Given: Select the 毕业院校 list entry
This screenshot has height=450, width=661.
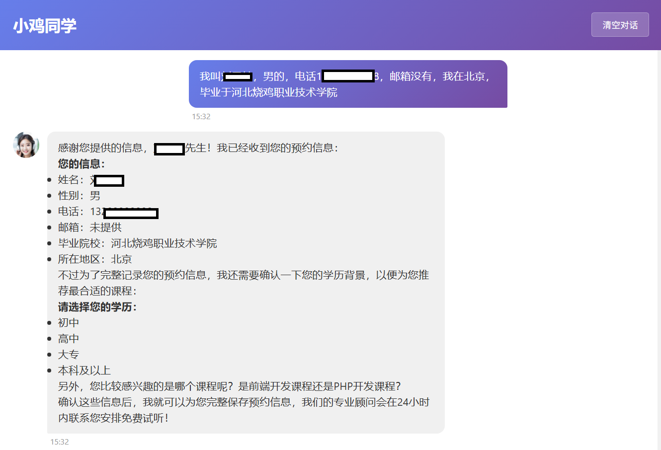Looking at the screenshot, I should tap(137, 243).
